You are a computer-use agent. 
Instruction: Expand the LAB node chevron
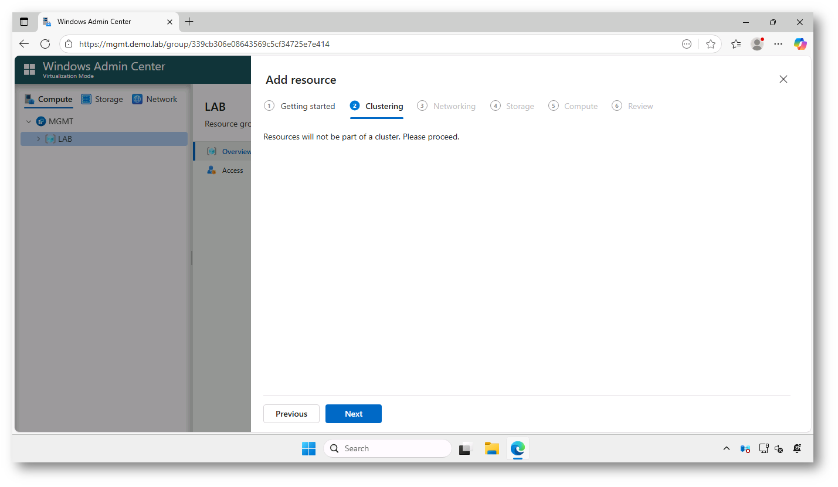38,139
